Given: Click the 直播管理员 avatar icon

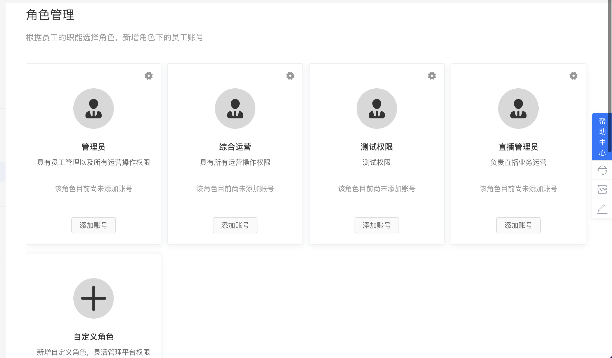Looking at the screenshot, I should pos(518,109).
